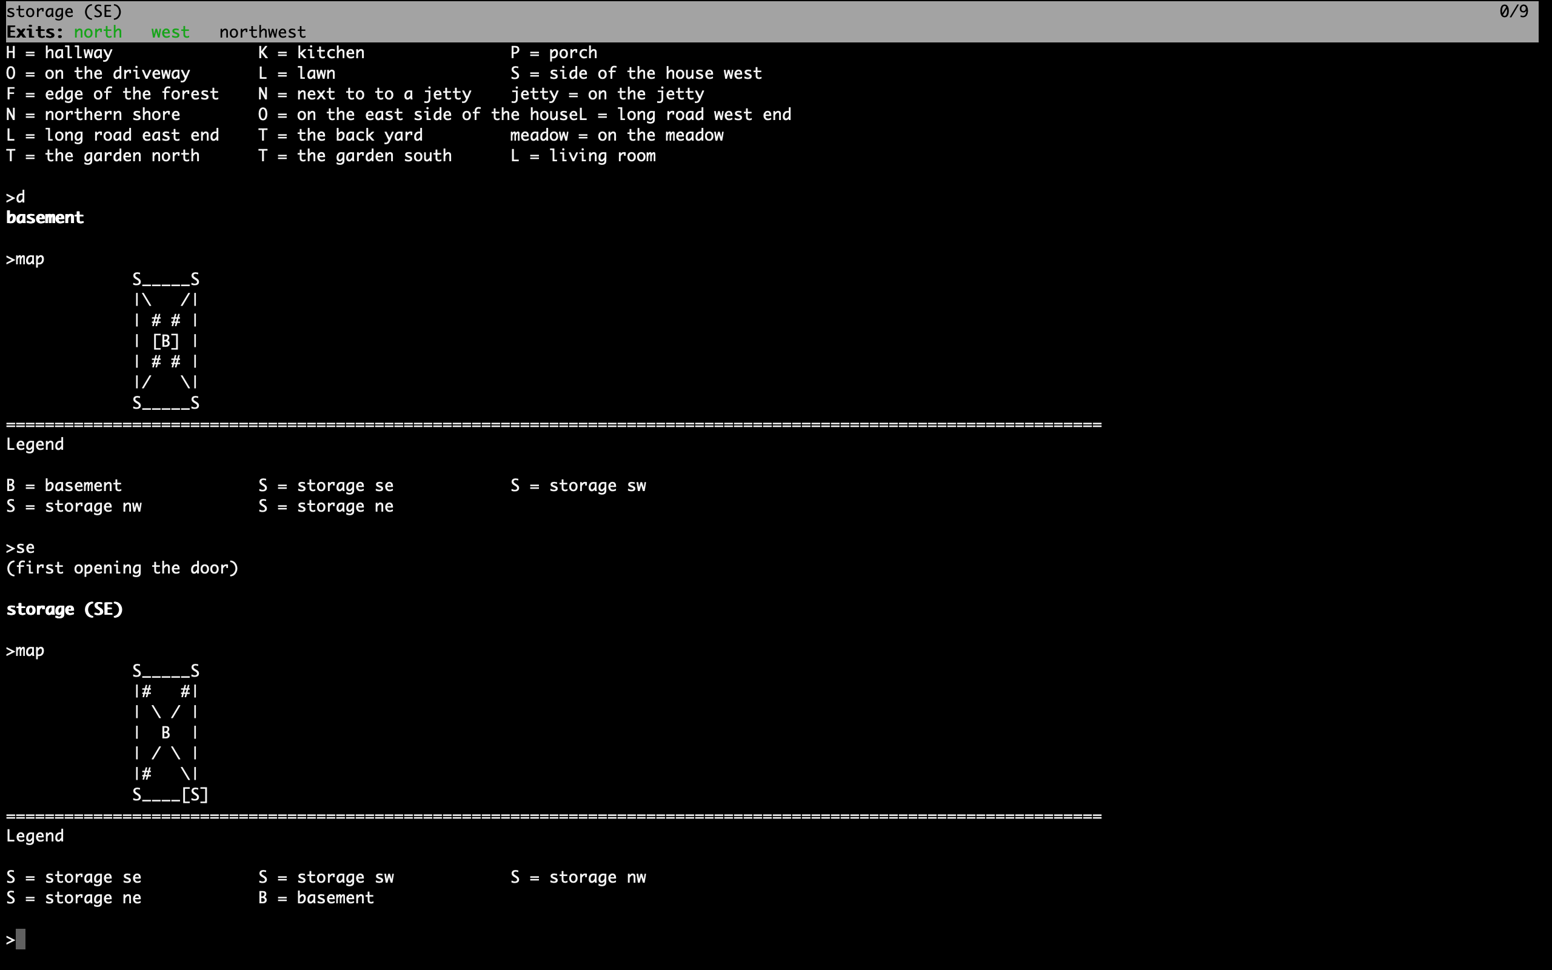Click the B room in second map
The image size is (1552, 970).
pyautogui.click(x=166, y=732)
